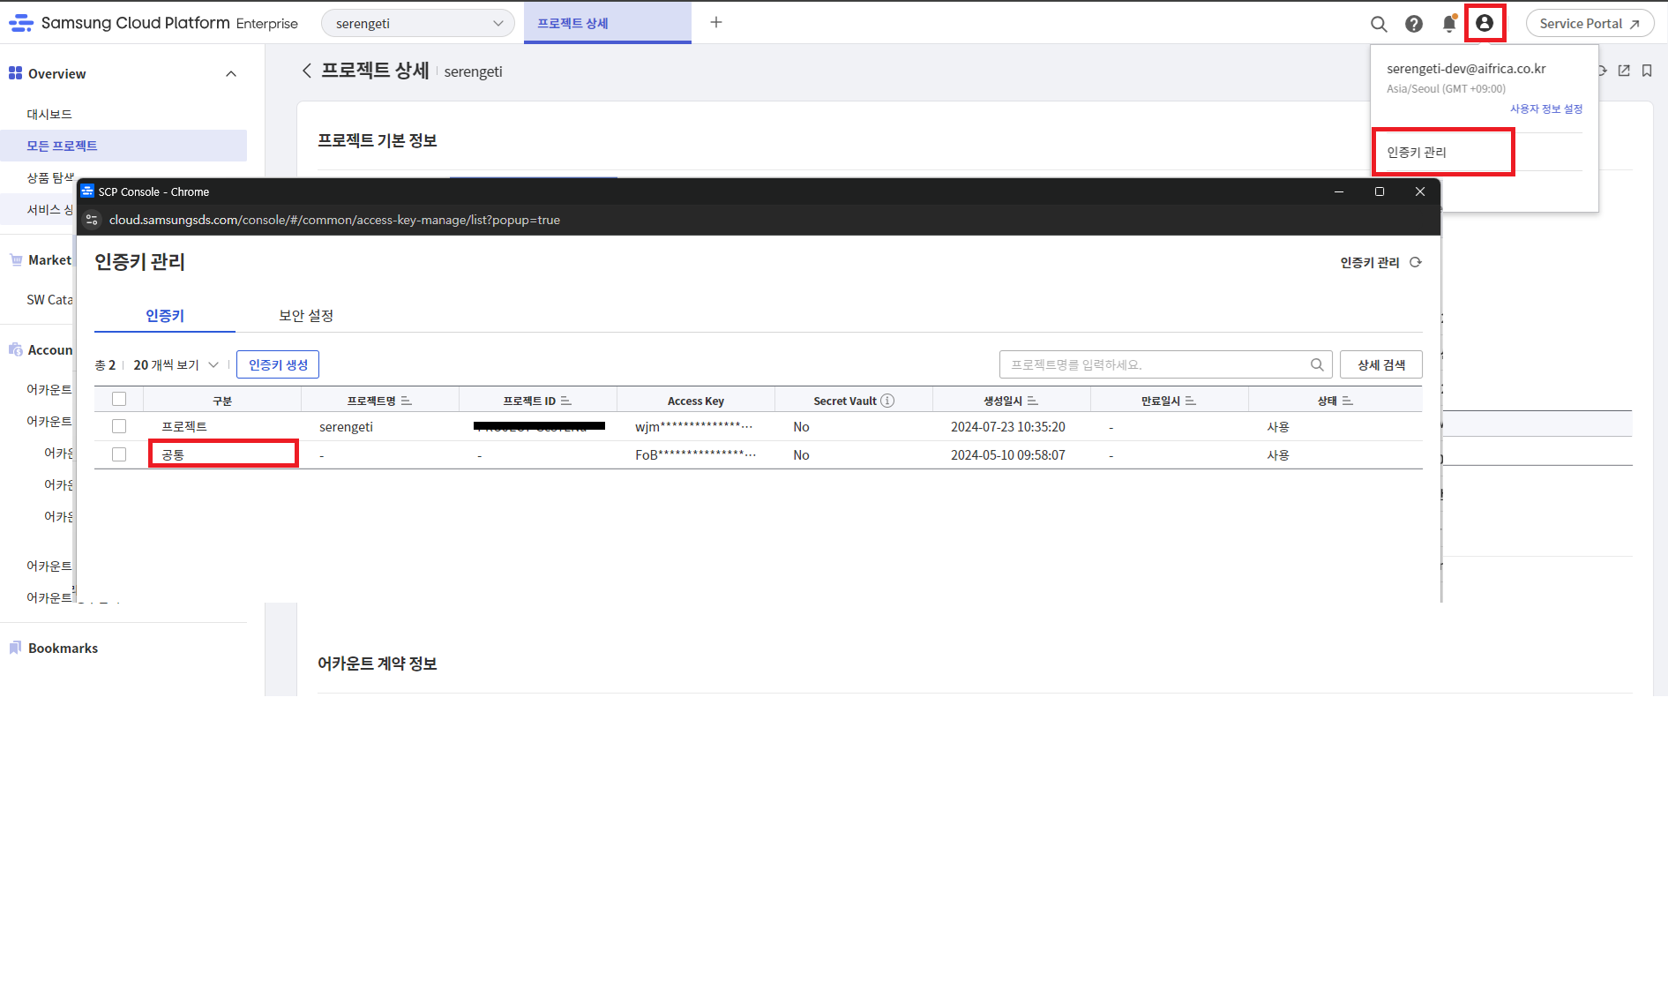
Task: Click the open-in-new-window icon on detail page
Action: point(1624,71)
